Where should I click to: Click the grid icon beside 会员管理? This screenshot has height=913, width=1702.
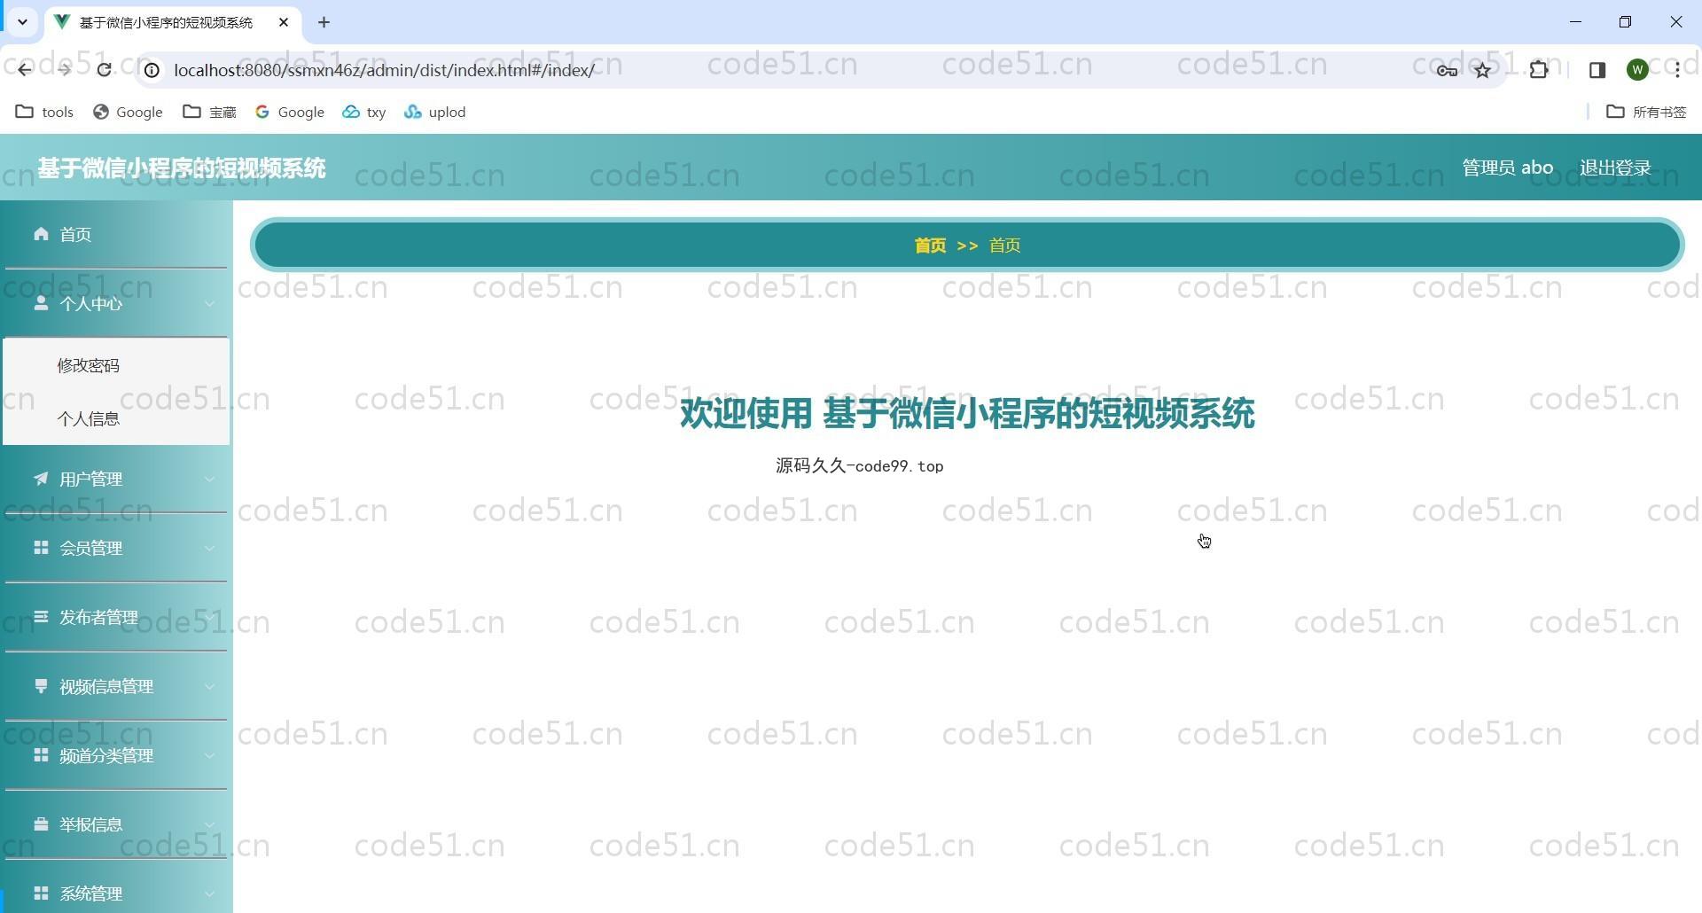(41, 547)
